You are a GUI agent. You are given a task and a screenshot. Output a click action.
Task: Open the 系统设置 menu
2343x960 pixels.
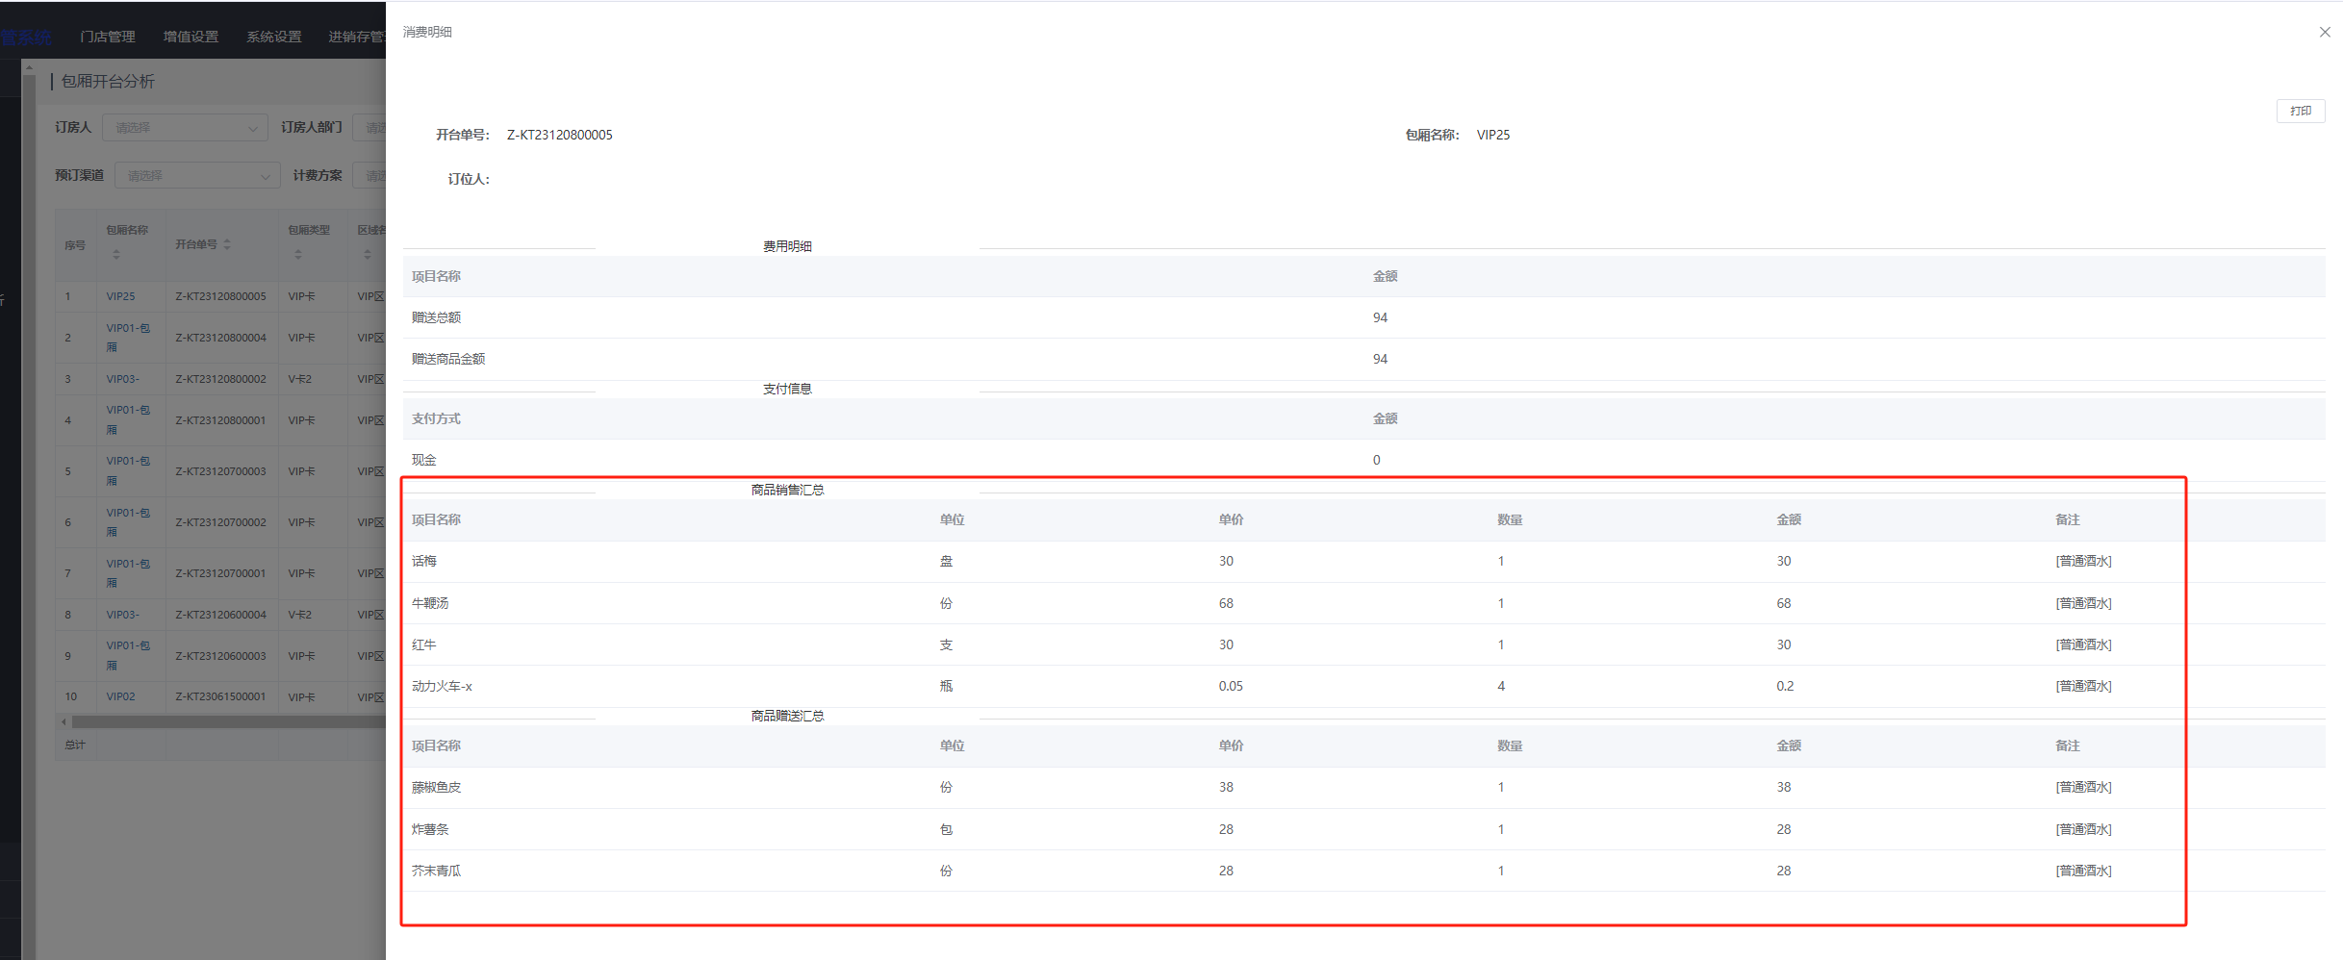point(274,37)
